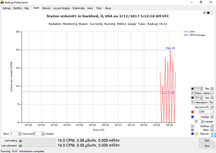Change the red CPM line color swatch
This screenshot has height=153, width=216.
192,112
